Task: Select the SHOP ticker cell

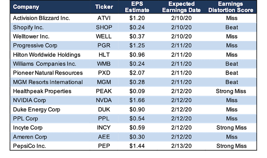Action: click(104, 27)
